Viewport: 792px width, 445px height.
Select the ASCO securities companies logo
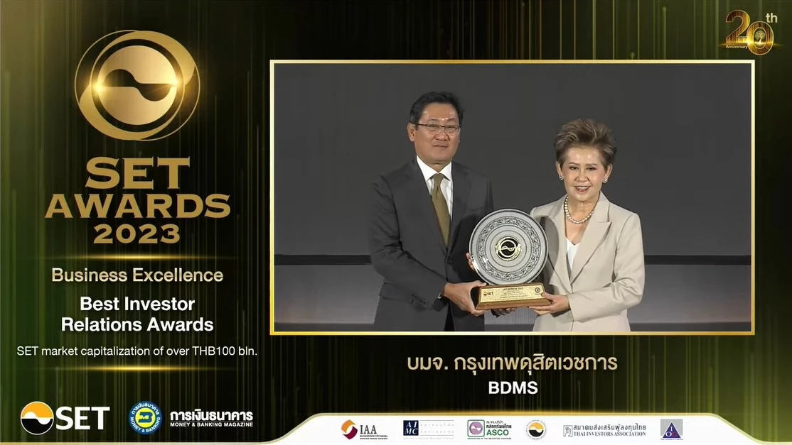pyautogui.click(x=489, y=429)
